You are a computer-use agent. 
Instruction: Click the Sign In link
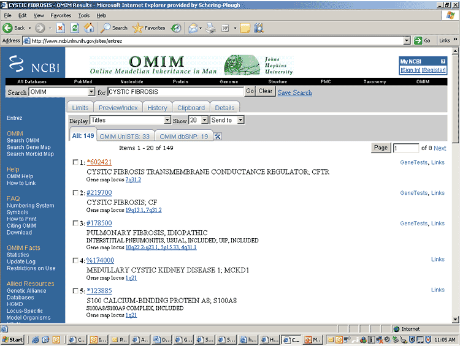tap(410, 70)
